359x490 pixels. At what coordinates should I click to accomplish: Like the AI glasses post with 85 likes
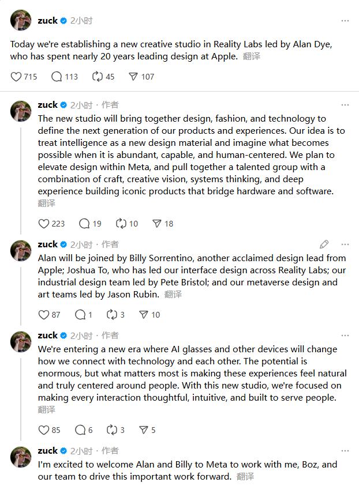click(44, 430)
